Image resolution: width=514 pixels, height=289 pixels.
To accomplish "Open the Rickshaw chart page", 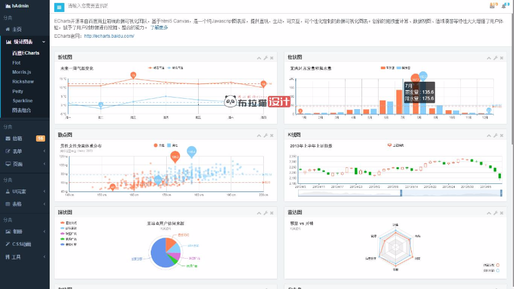I will pyautogui.click(x=23, y=82).
